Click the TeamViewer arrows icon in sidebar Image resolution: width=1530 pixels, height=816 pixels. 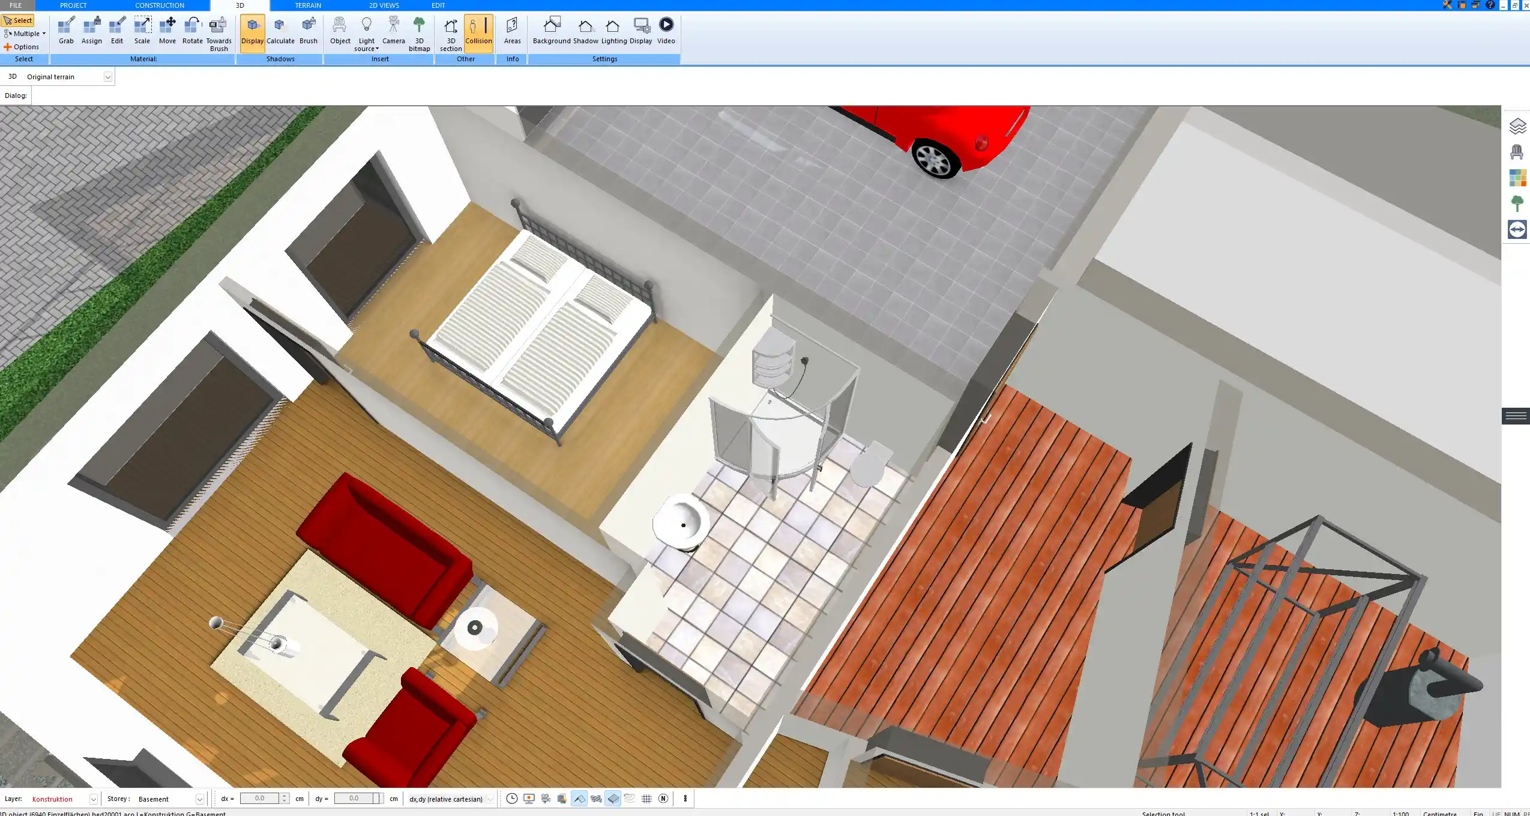point(1517,229)
